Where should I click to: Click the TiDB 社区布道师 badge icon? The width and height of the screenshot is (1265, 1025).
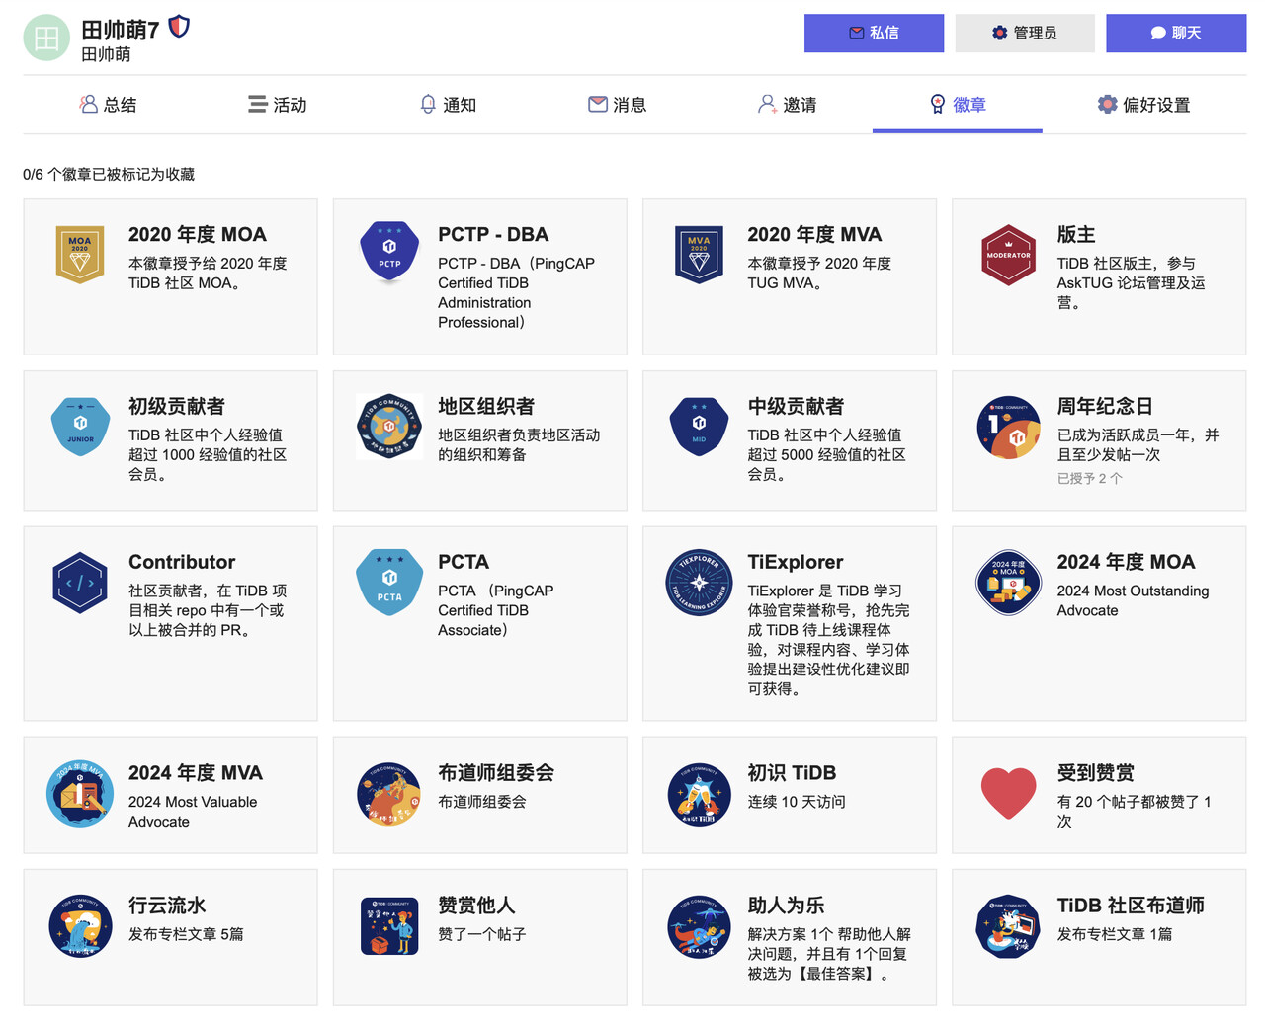pos(1008,926)
